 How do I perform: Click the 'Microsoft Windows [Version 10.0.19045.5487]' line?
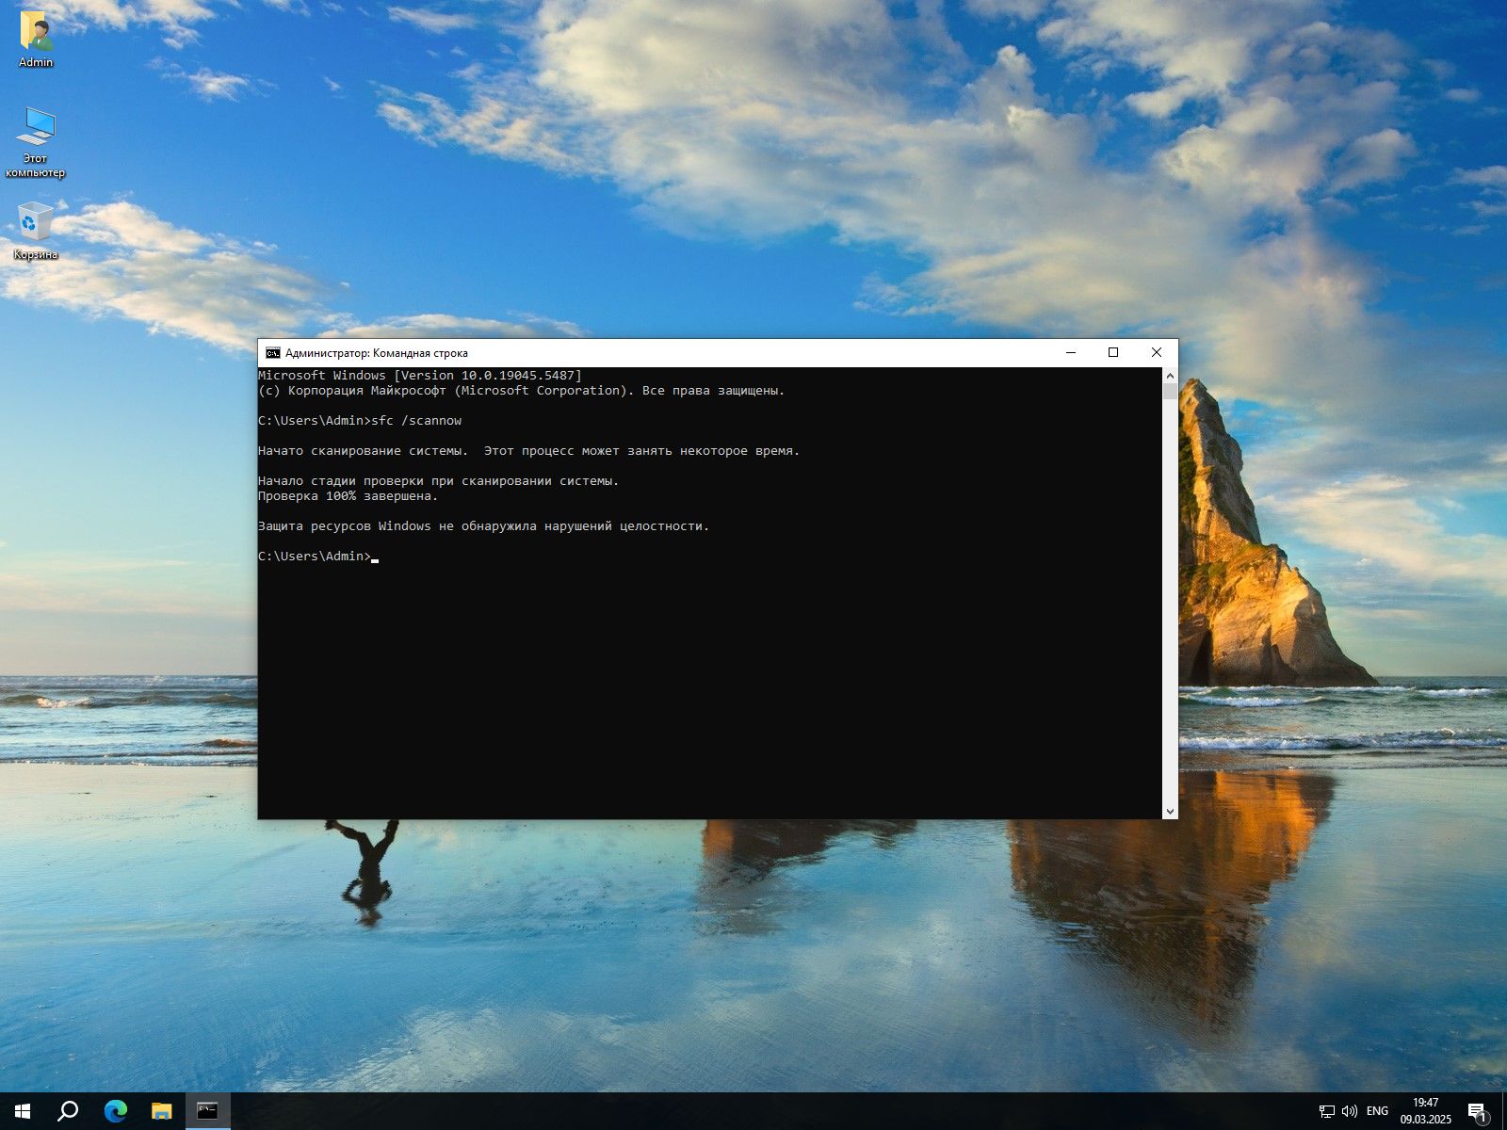tap(420, 376)
